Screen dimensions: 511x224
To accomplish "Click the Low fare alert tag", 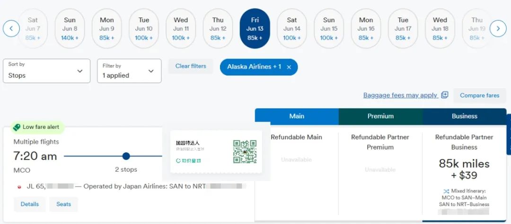I will [x=36, y=127].
